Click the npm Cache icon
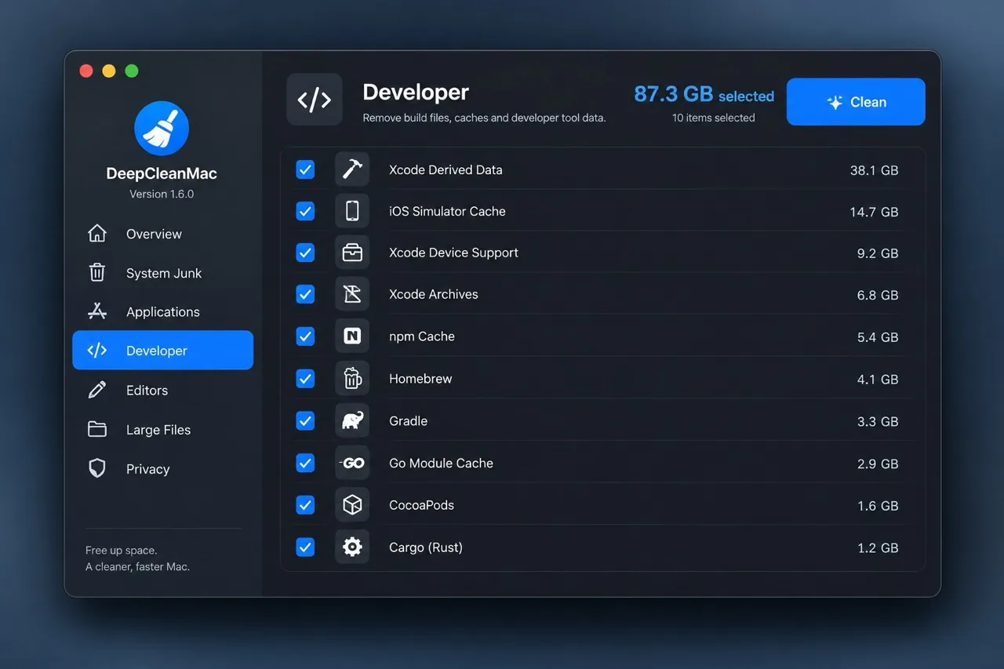This screenshot has width=1004, height=669. pos(352,336)
